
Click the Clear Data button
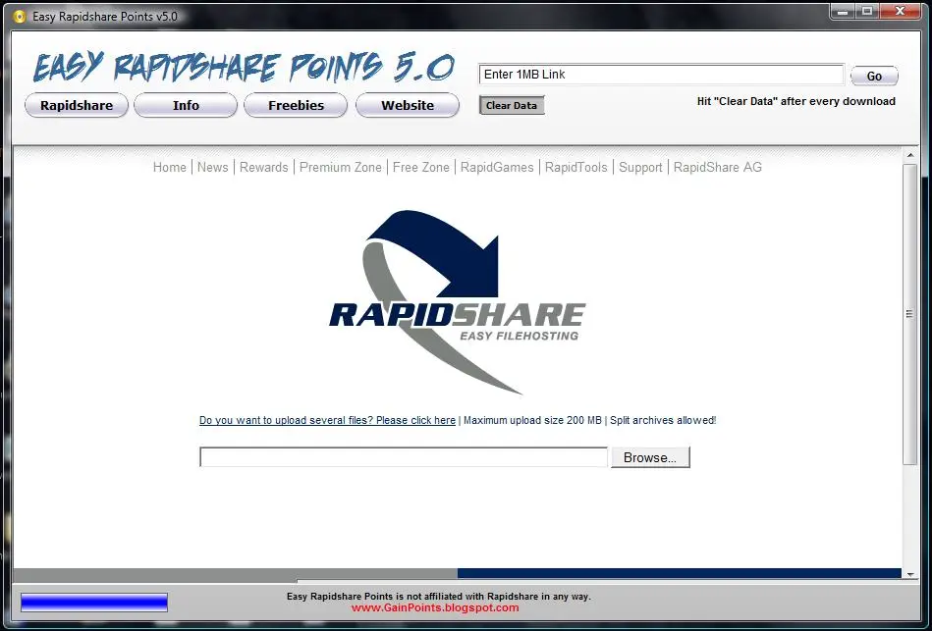pos(511,105)
